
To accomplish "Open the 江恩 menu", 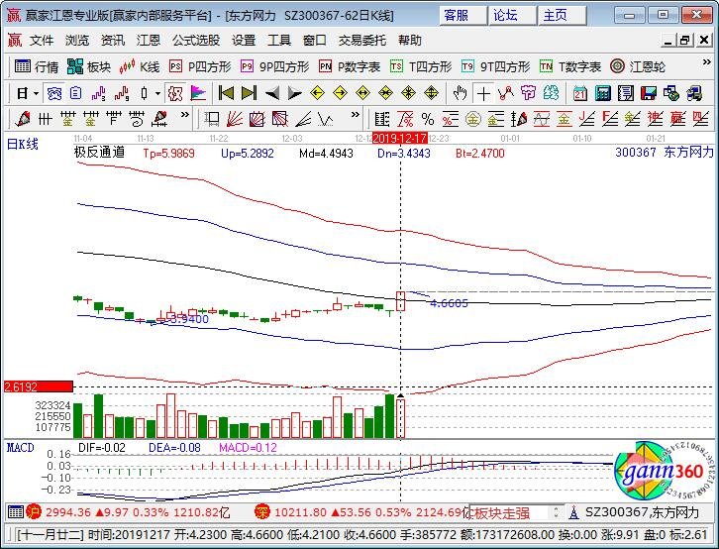I will pyautogui.click(x=149, y=41).
